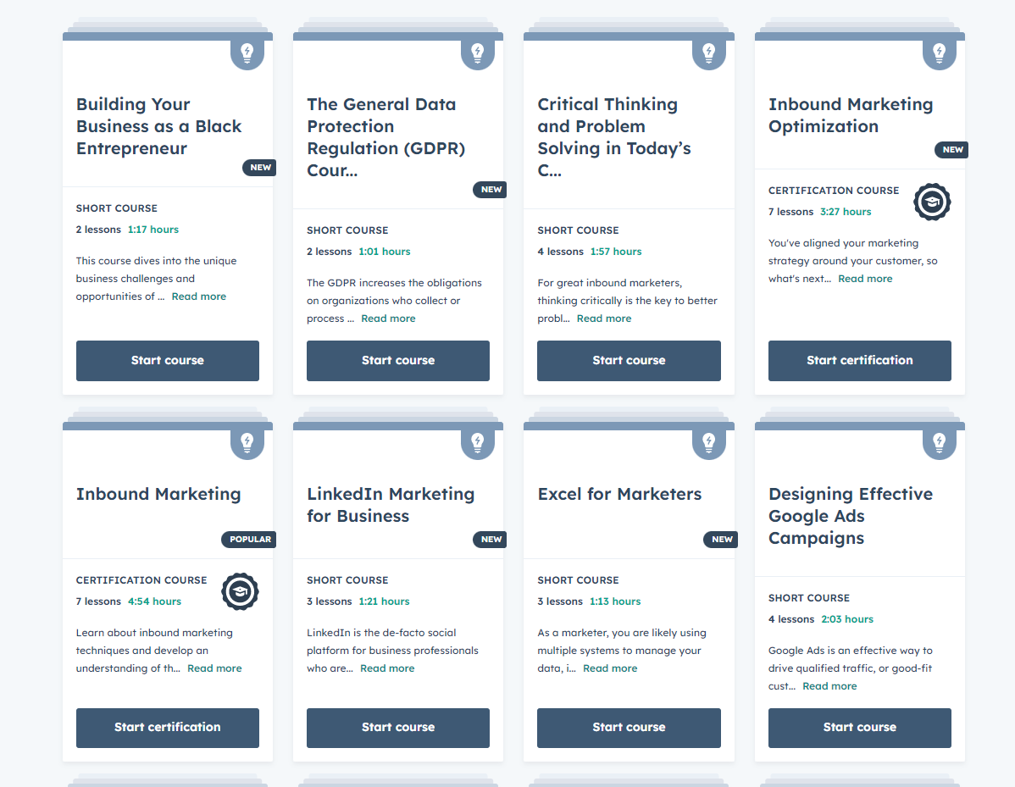Start the Building Your Business course
Screen dimensions: 1015x787
click(x=168, y=361)
